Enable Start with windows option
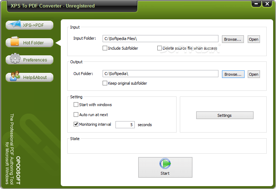This screenshot has width=276, height=189. pyautogui.click(x=76, y=105)
